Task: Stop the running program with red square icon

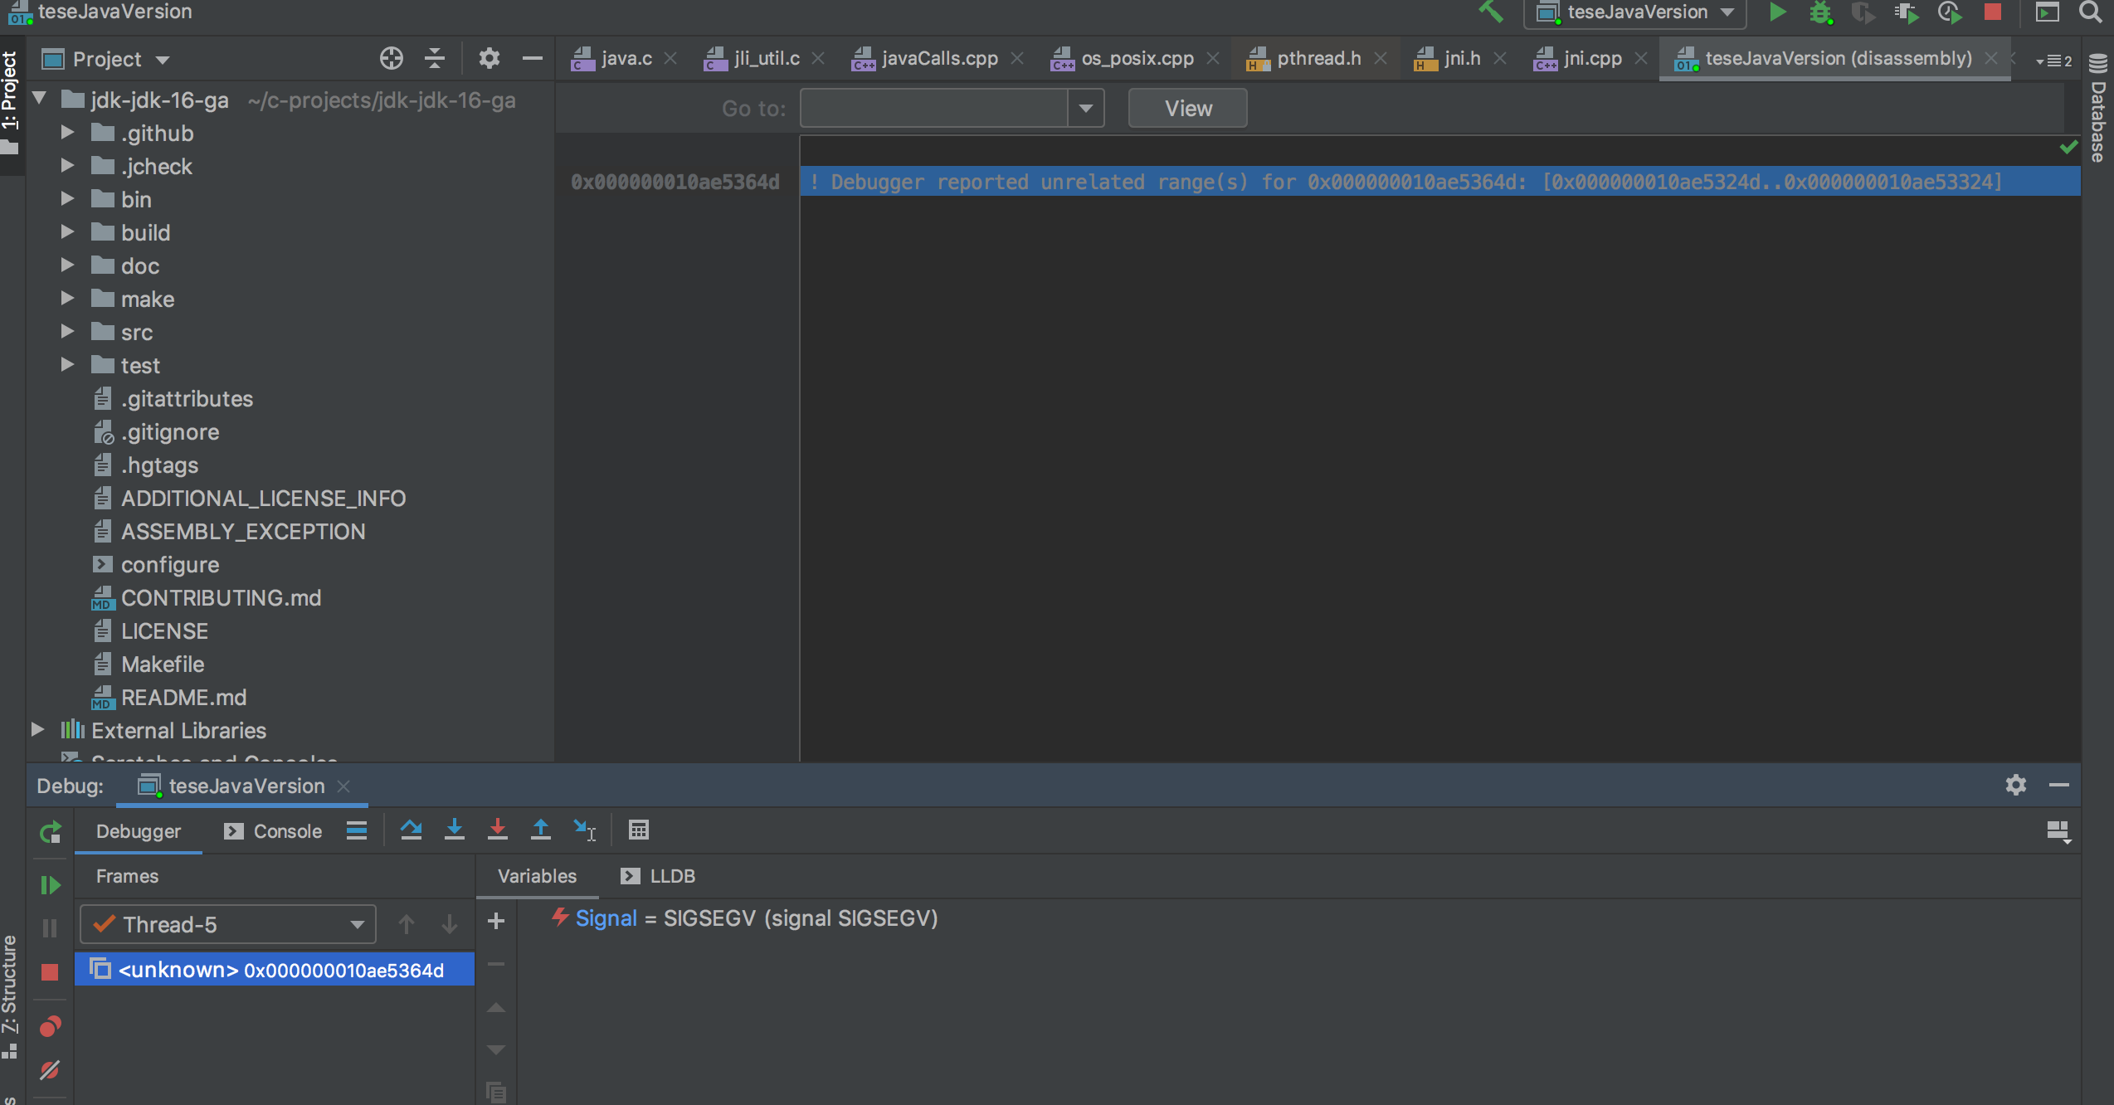Action: point(1992,12)
